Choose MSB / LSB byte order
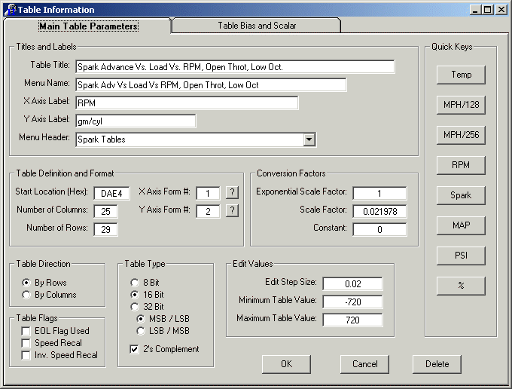Viewport: 512px width, 389px height. 140,318
